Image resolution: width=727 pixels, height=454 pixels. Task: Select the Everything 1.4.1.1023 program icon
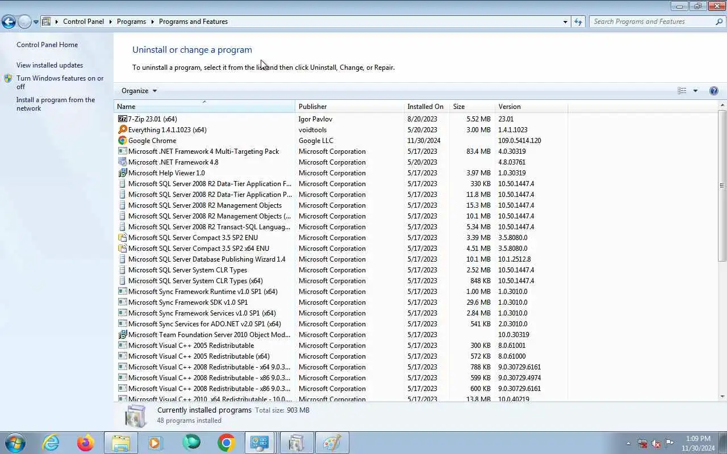[122, 130]
